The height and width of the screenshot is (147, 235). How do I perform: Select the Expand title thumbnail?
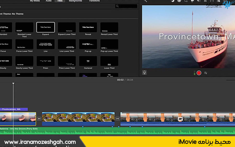[x=45, y=27]
